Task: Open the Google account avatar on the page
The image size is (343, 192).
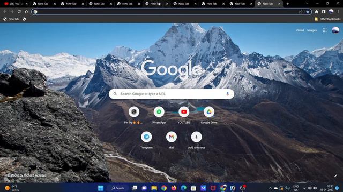Action: (335, 30)
